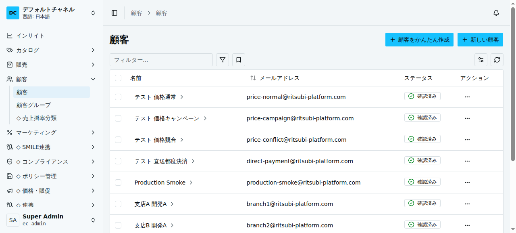The width and height of the screenshot is (516, 233).
Task: Click 確認済み status for branch1 row
Action: tap(422, 203)
